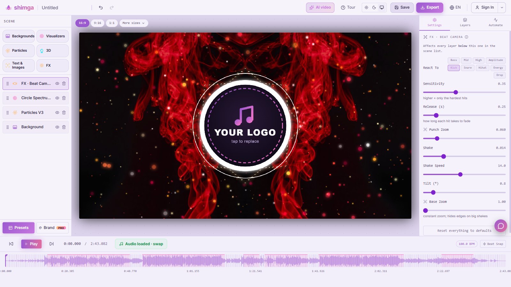
Task: Switch to the Automate tab
Action: (495, 22)
